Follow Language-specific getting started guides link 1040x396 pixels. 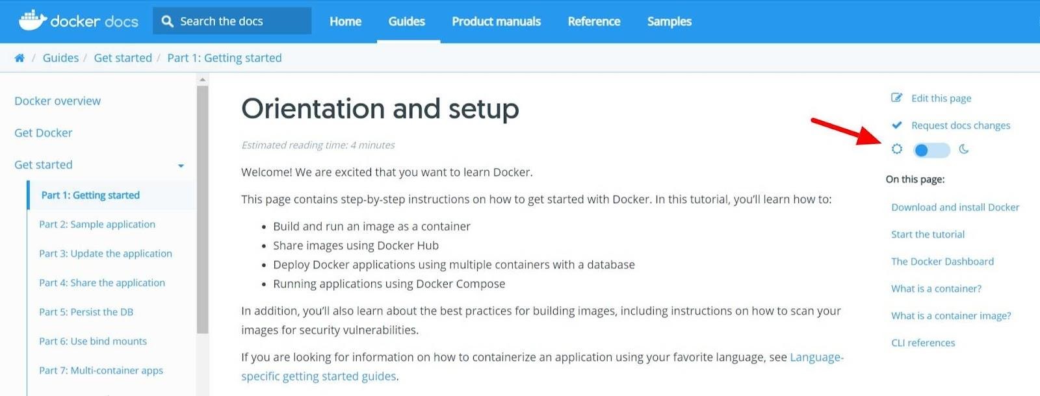[x=319, y=377]
